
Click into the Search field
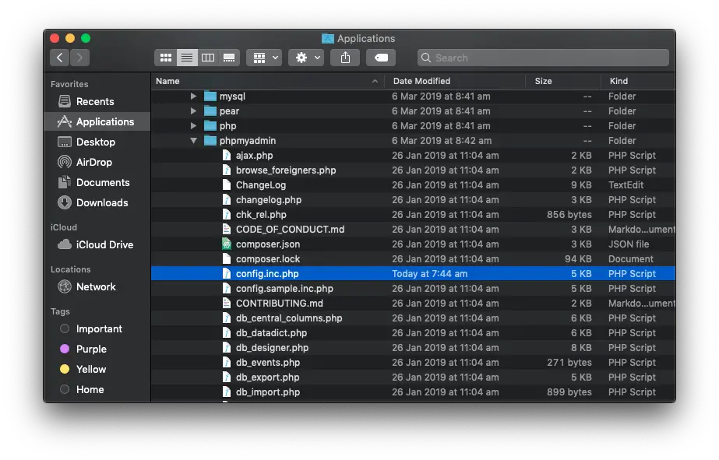(543, 58)
